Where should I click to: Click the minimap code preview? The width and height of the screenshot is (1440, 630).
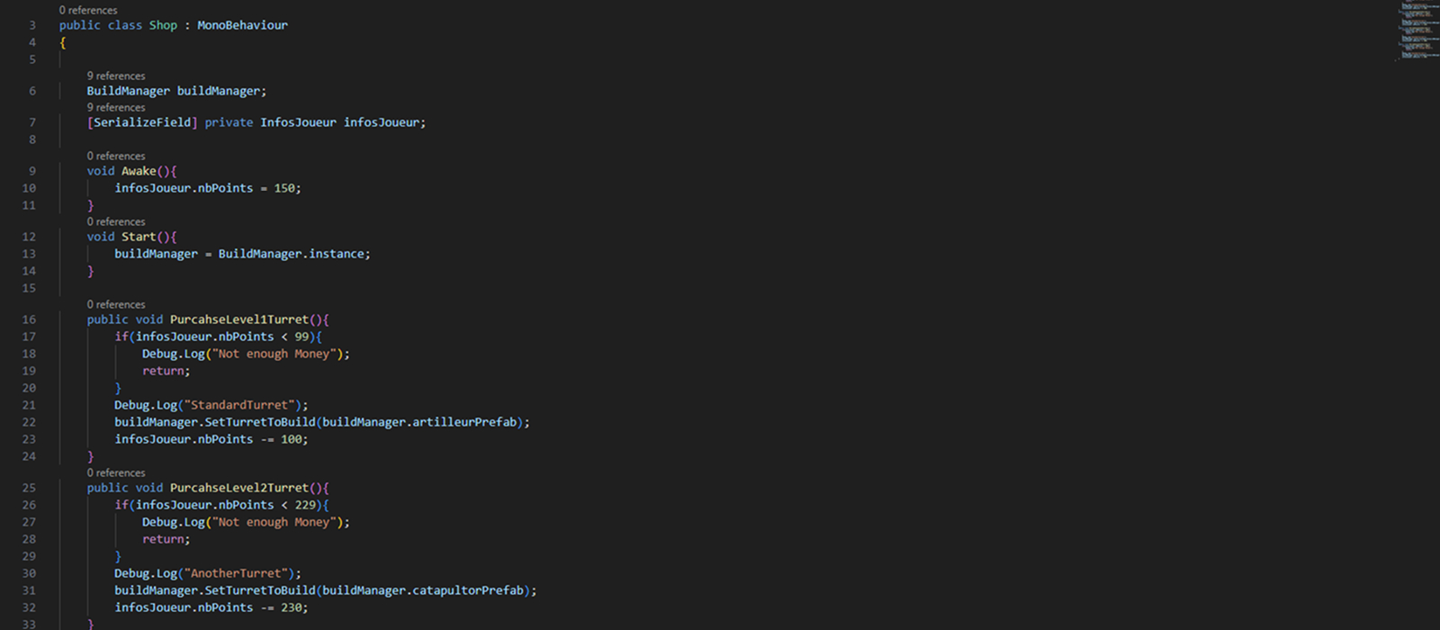point(1419,31)
